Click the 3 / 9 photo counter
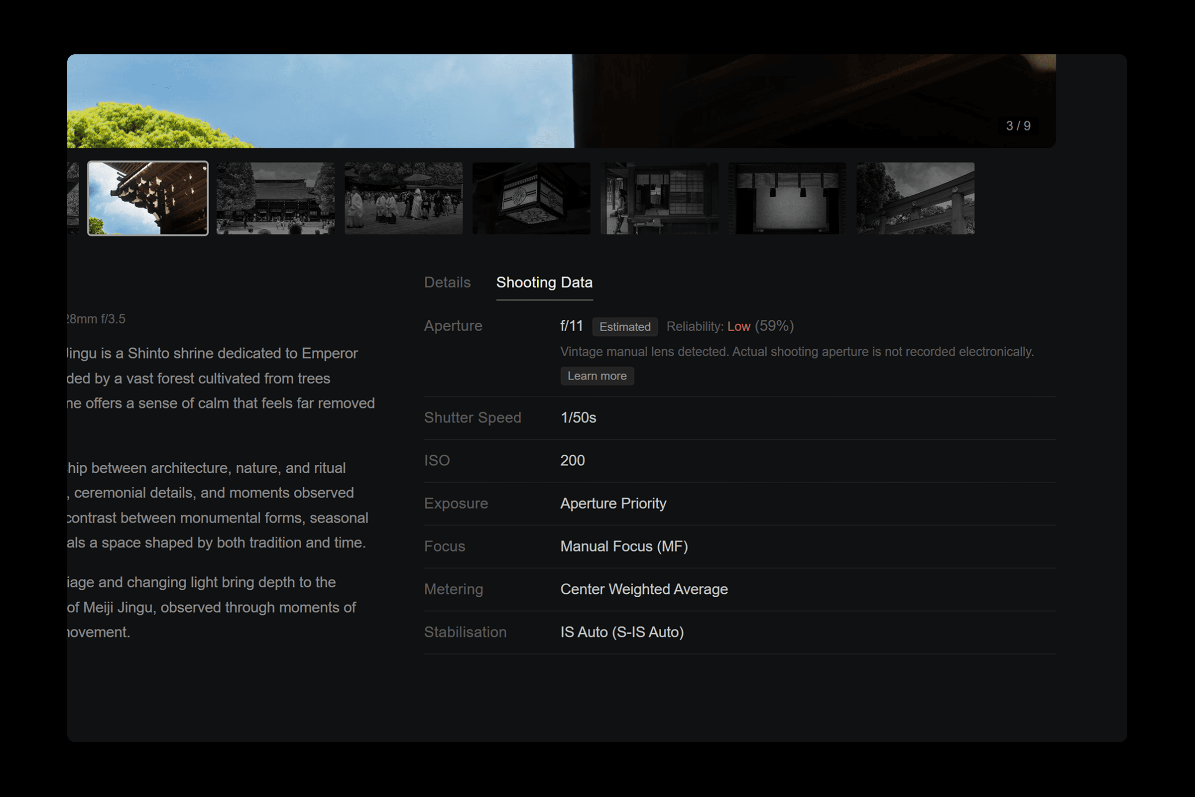Viewport: 1195px width, 797px height. click(1018, 126)
